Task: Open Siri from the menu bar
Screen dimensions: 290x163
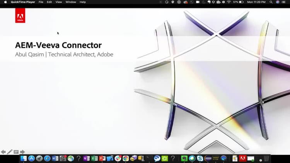Action: point(277,2)
